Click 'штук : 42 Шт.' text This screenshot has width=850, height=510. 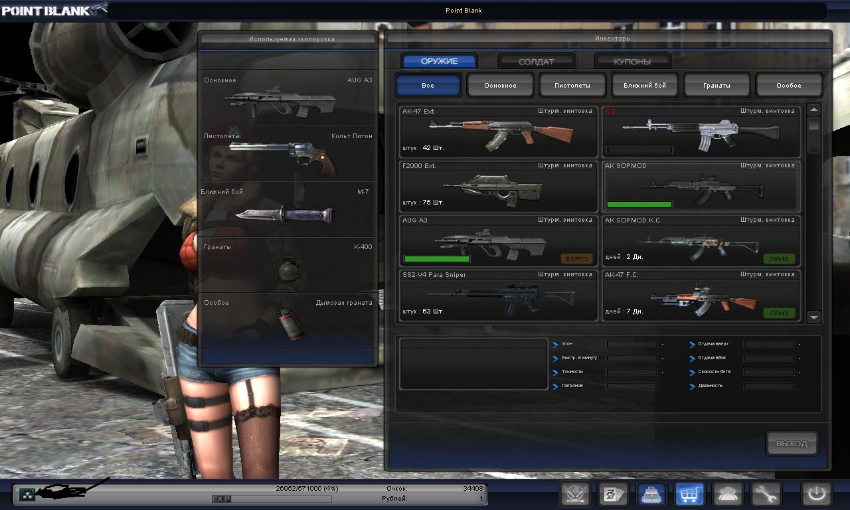pos(423,148)
